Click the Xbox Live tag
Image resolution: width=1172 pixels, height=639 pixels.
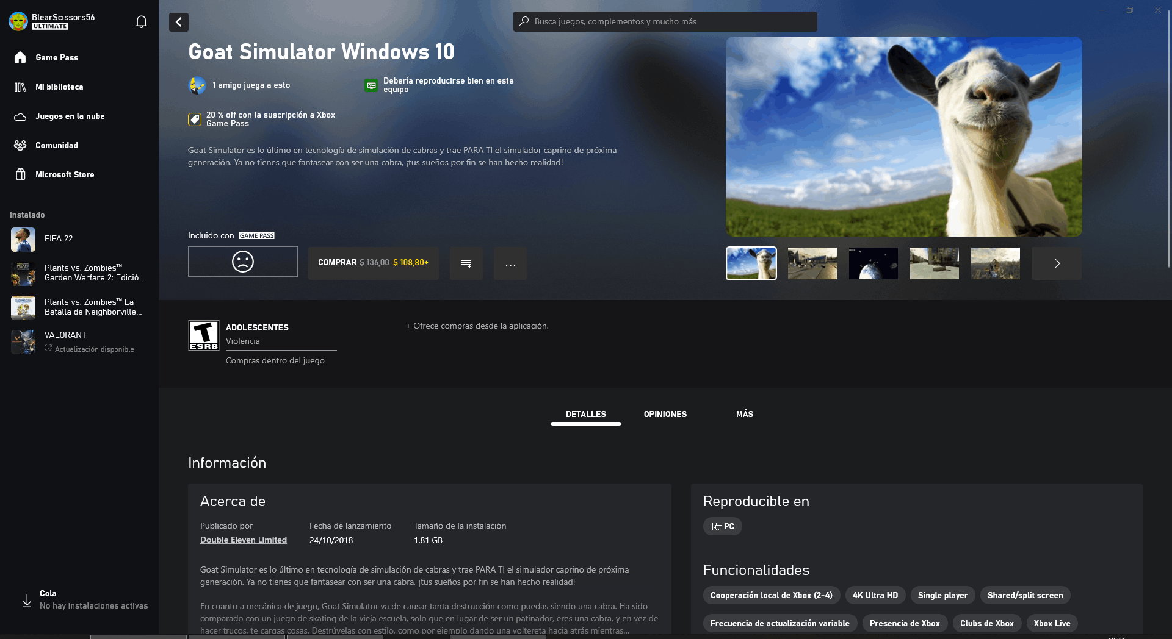(1052, 623)
